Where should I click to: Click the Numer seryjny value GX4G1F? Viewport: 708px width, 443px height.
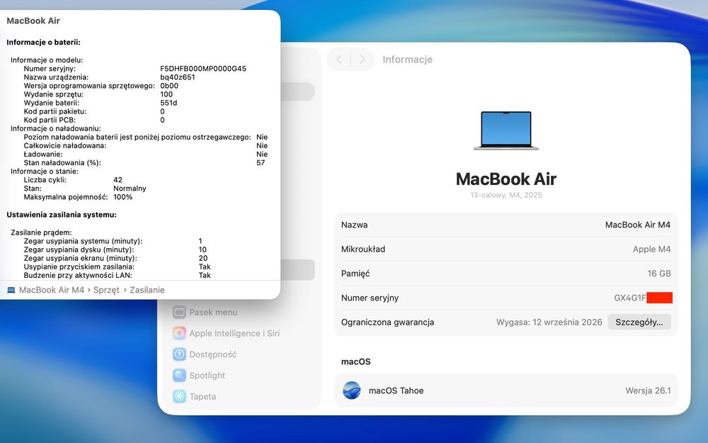point(630,298)
